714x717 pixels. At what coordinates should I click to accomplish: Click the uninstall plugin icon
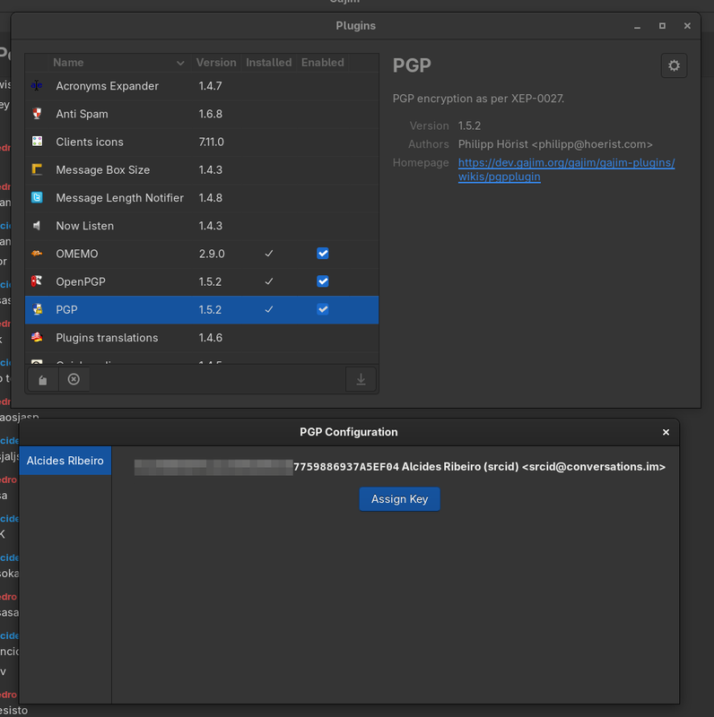[74, 379]
